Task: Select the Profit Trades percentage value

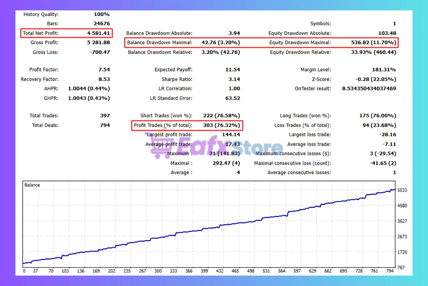Action: [221, 125]
